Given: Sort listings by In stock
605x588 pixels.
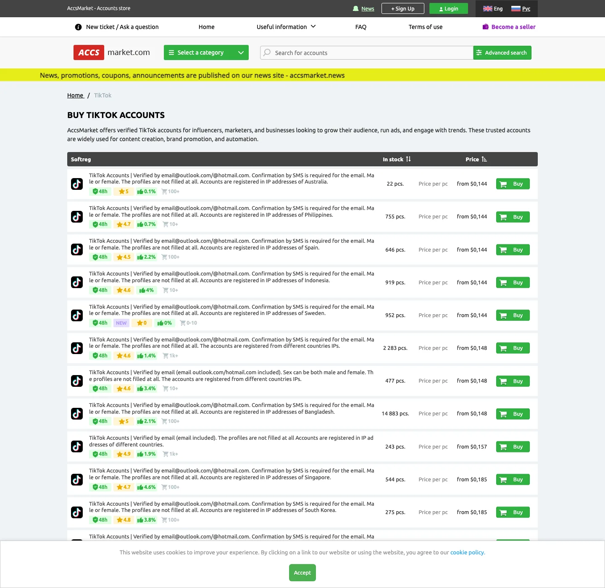Looking at the screenshot, I should 397,159.
